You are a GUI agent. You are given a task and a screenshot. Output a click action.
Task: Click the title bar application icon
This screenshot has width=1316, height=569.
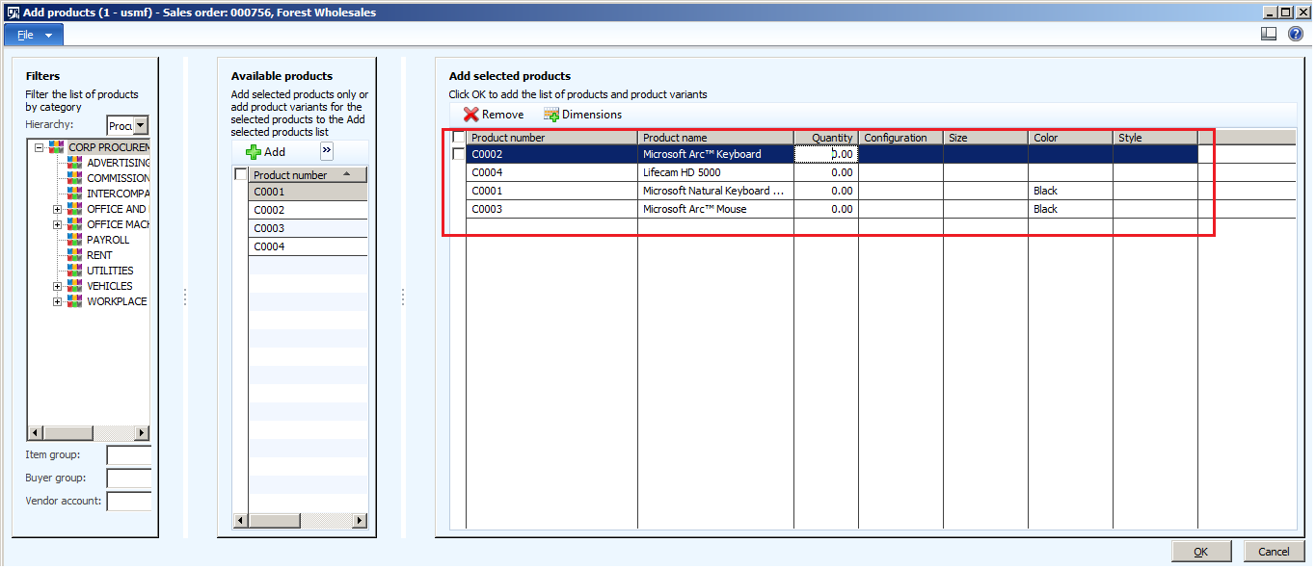click(x=13, y=12)
